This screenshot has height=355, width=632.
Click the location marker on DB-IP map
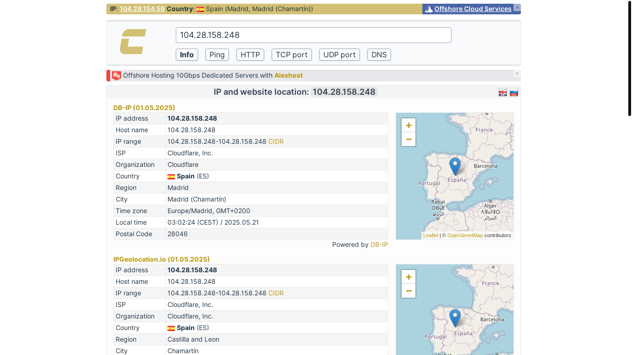(x=455, y=166)
